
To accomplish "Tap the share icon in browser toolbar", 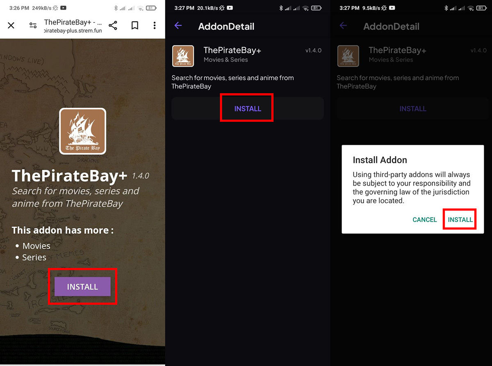I will (x=113, y=26).
